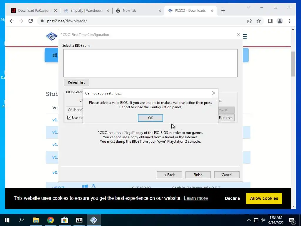Screen dimensions: 301x226
Task: Click Allow cookies button
Action: point(264,198)
